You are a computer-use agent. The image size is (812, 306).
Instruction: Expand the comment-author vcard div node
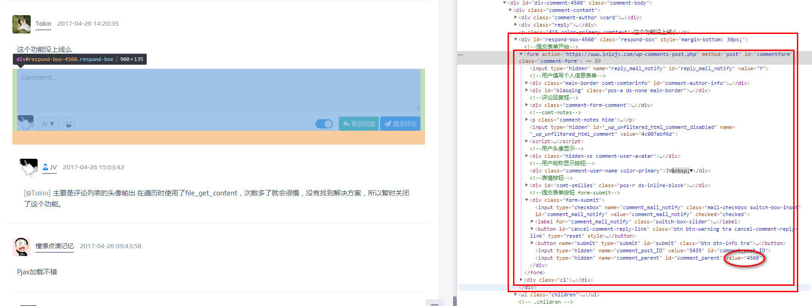tap(516, 17)
